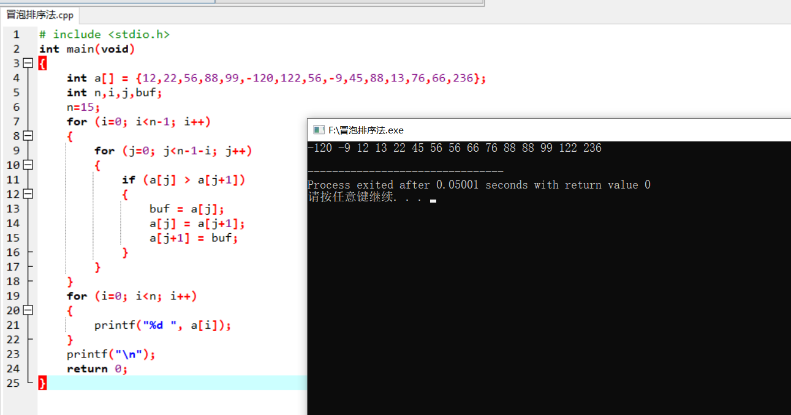Screen dimensions: 791x415
Task: Select the 冒泡排序法.cpp editor tab
Action: (x=40, y=15)
